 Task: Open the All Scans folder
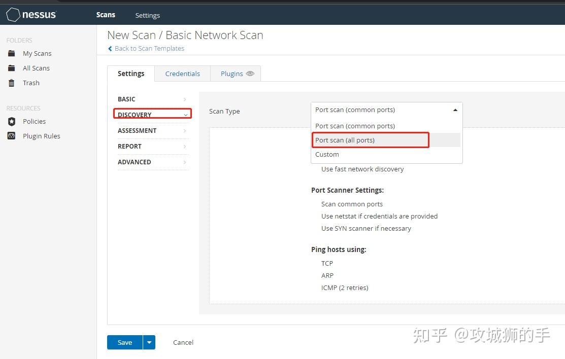tap(36, 68)
